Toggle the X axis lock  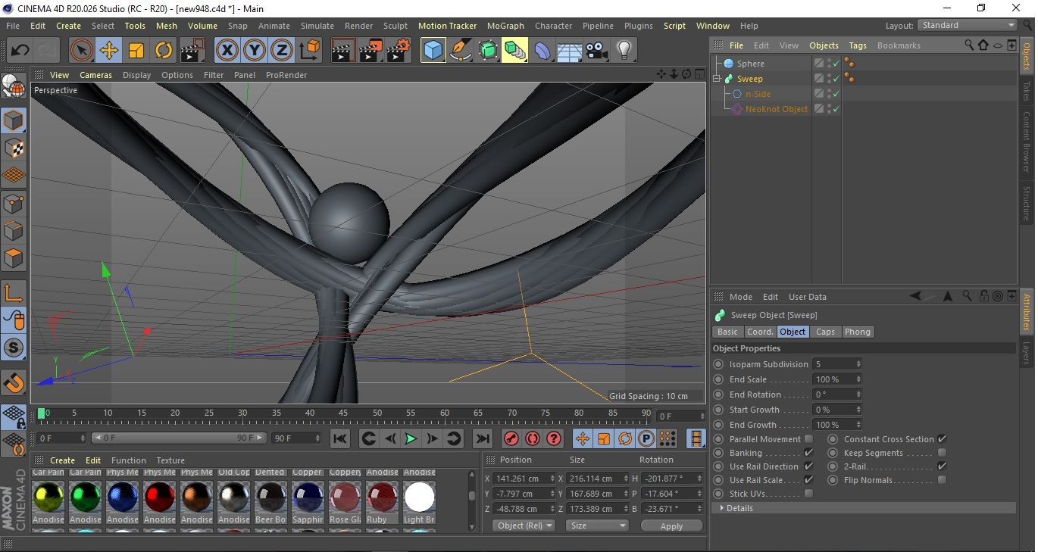point(227,51)
